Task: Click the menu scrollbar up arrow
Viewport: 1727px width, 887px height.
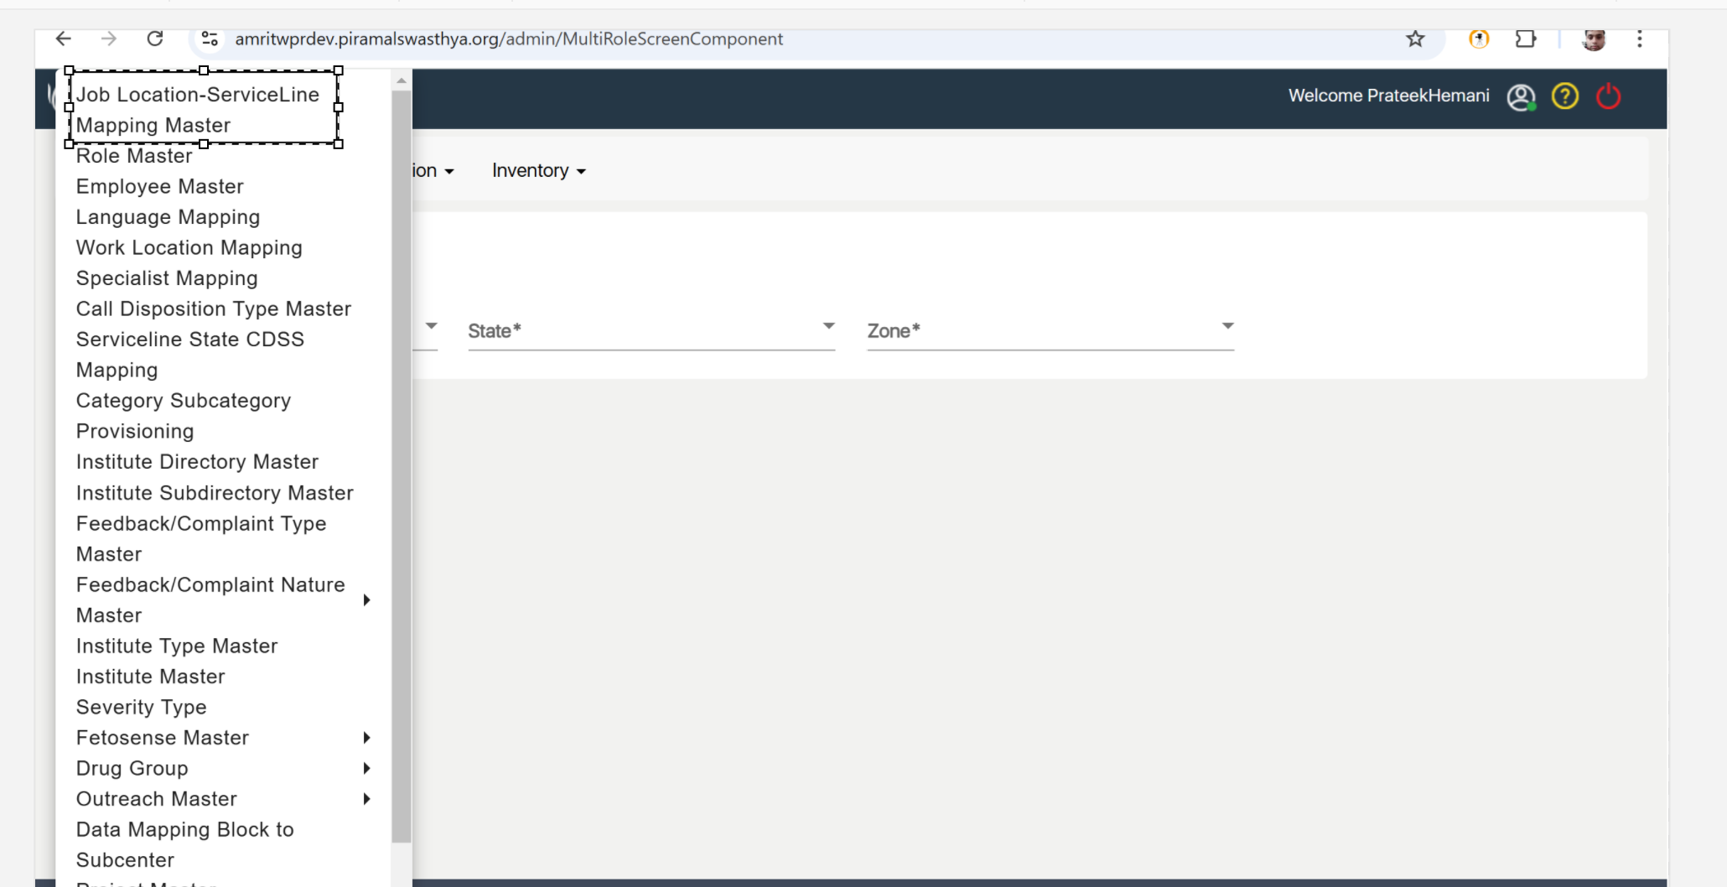Action: [402, 80]
